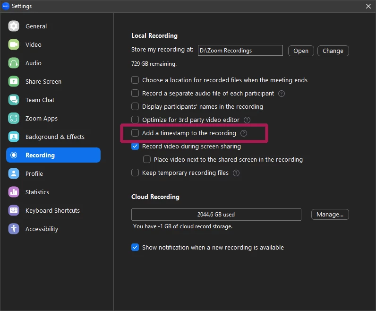Screen dimensions: 376x311
Task: Open Keyboard Shortcuts section
Action: (53, 210)
